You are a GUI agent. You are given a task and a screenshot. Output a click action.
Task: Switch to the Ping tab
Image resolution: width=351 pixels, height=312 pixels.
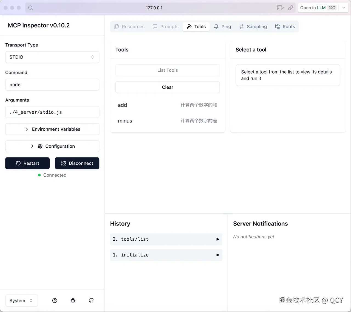click(x=222, y=27)
